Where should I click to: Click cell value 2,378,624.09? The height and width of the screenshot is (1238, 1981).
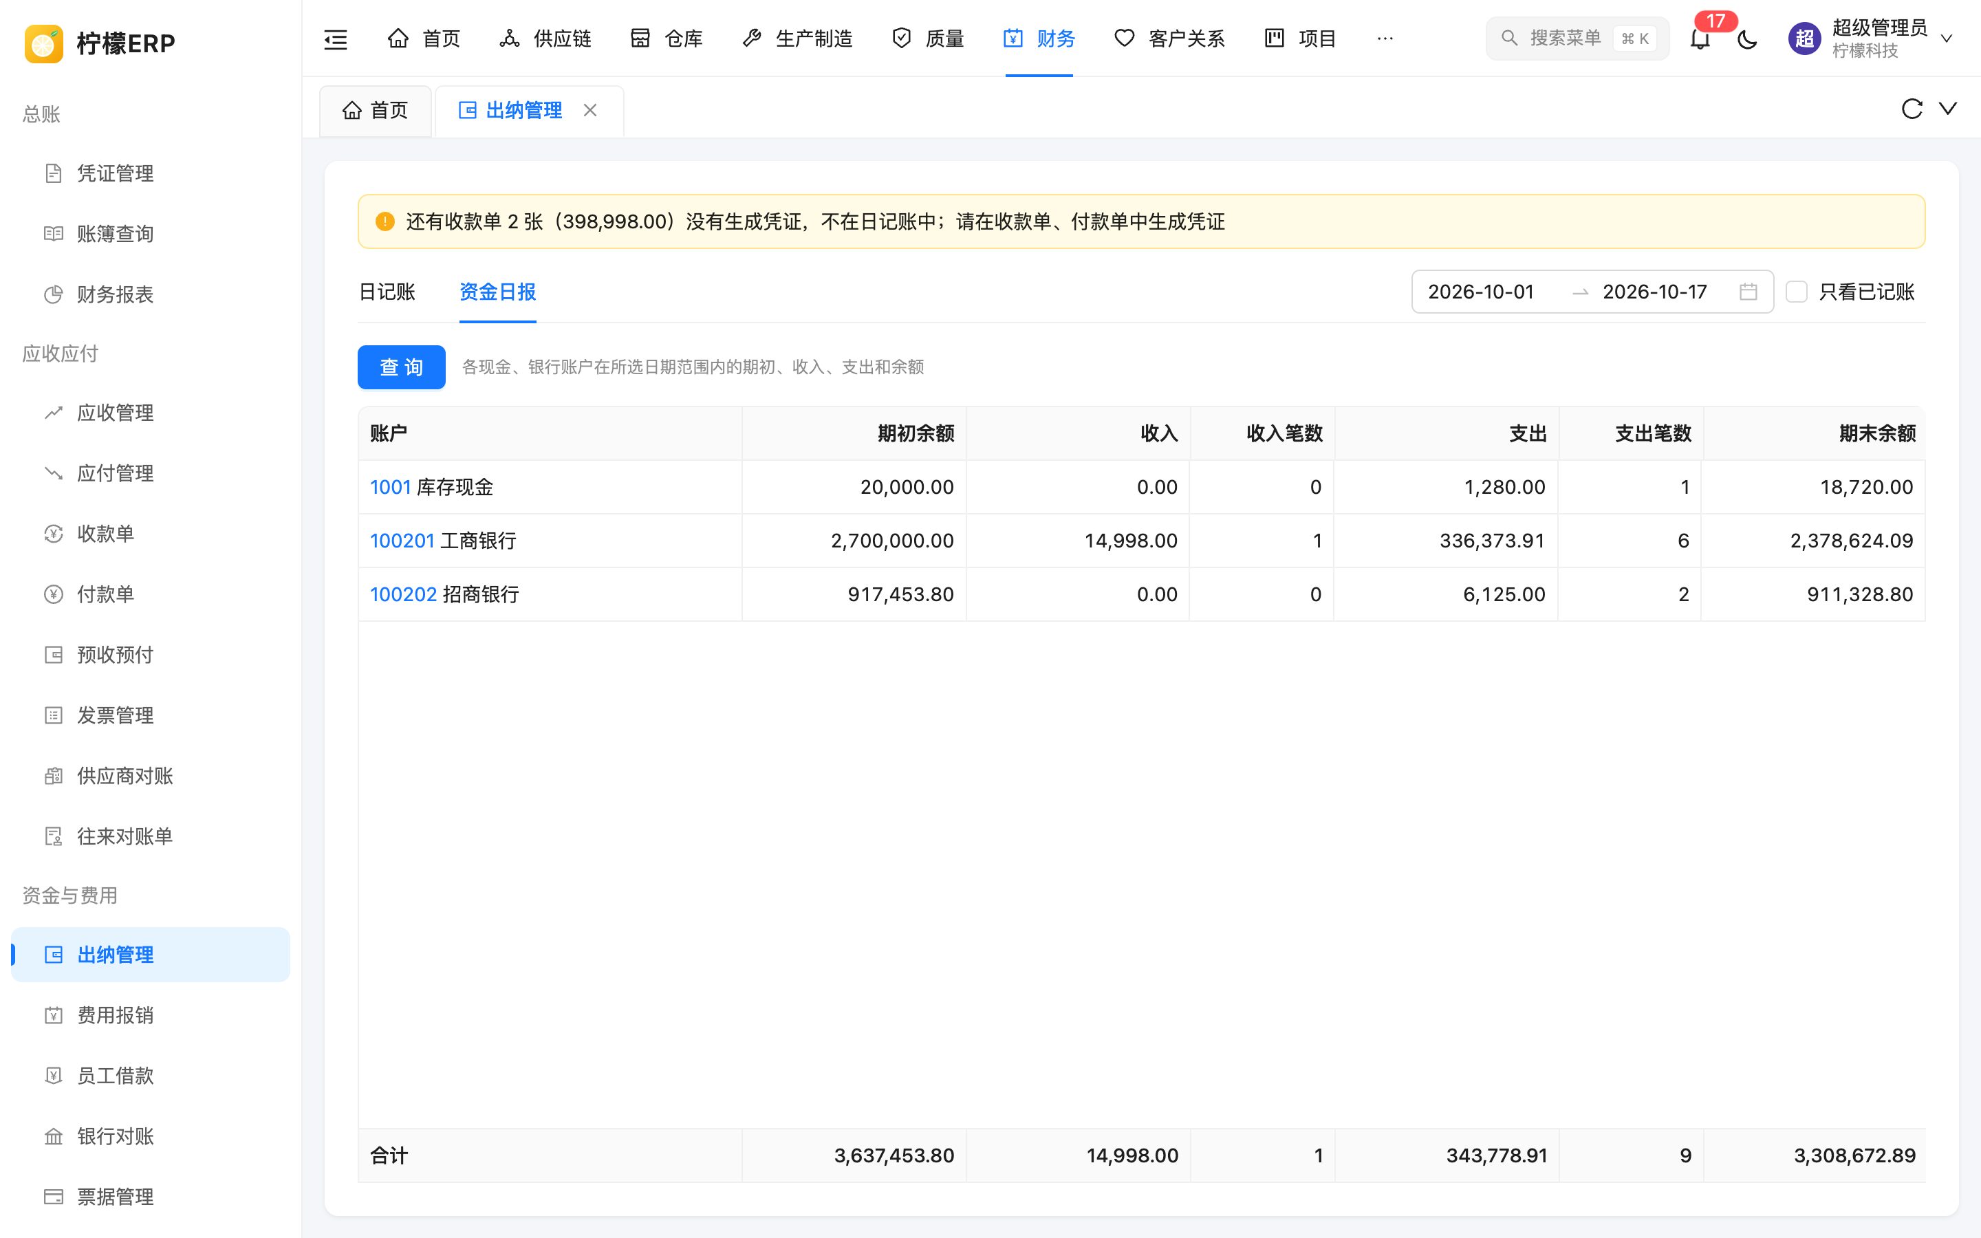pos(1852,541)
